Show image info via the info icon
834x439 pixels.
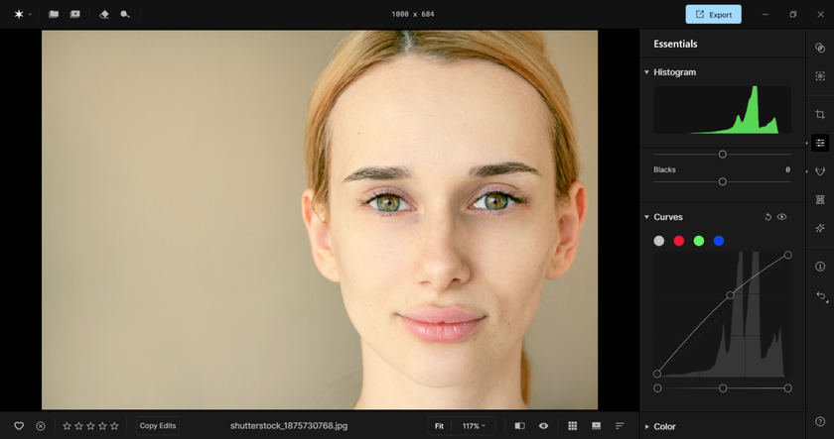[x=820, y=267]
